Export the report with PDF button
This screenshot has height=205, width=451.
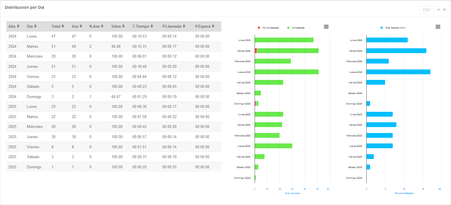[426, 10]
